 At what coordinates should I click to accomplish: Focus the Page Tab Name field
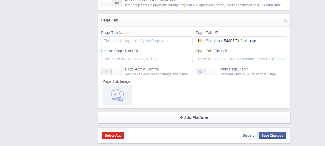[147, 41]
